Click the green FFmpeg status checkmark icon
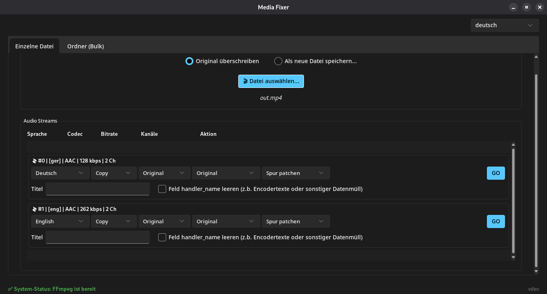This screenshot has width=547, height=294. click(10, 289)
